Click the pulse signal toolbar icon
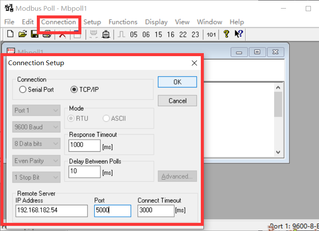 (x=122, y=34)
